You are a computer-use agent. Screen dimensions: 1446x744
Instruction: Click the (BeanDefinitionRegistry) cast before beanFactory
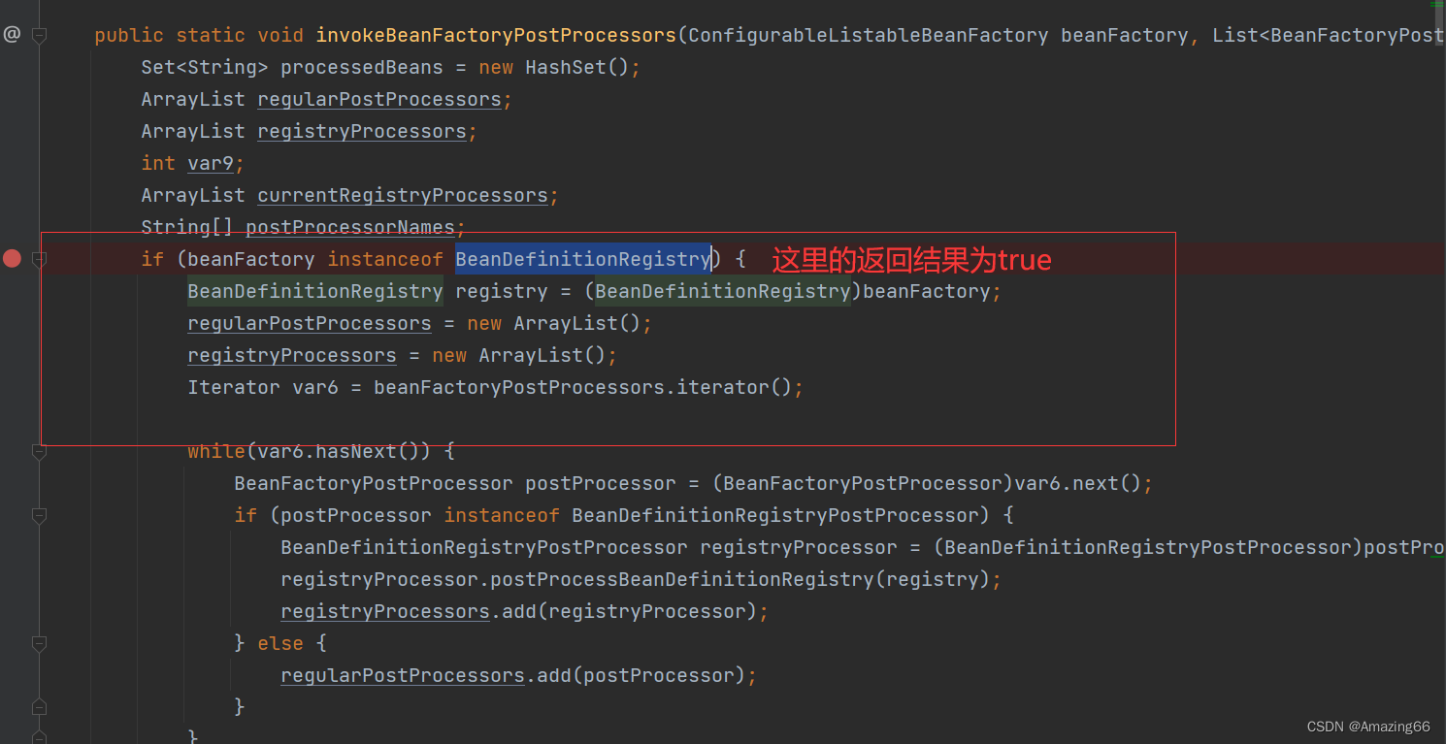(x=723, y=291)
